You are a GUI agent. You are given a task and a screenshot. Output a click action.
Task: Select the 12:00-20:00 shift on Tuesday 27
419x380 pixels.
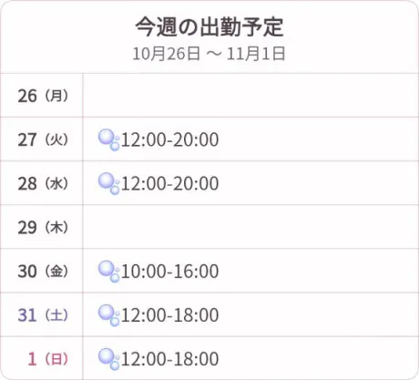tap(169, 140)
